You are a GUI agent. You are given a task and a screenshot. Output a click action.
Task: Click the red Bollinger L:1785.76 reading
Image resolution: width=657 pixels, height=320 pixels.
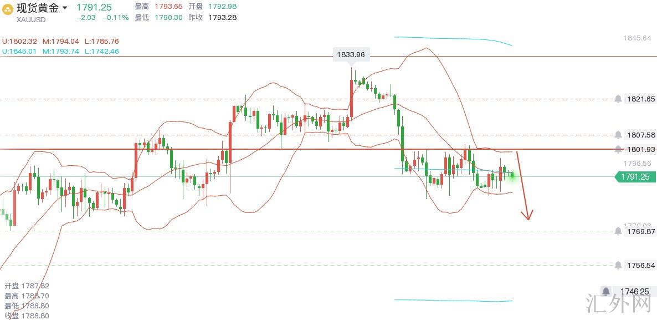tap(102, 42)
